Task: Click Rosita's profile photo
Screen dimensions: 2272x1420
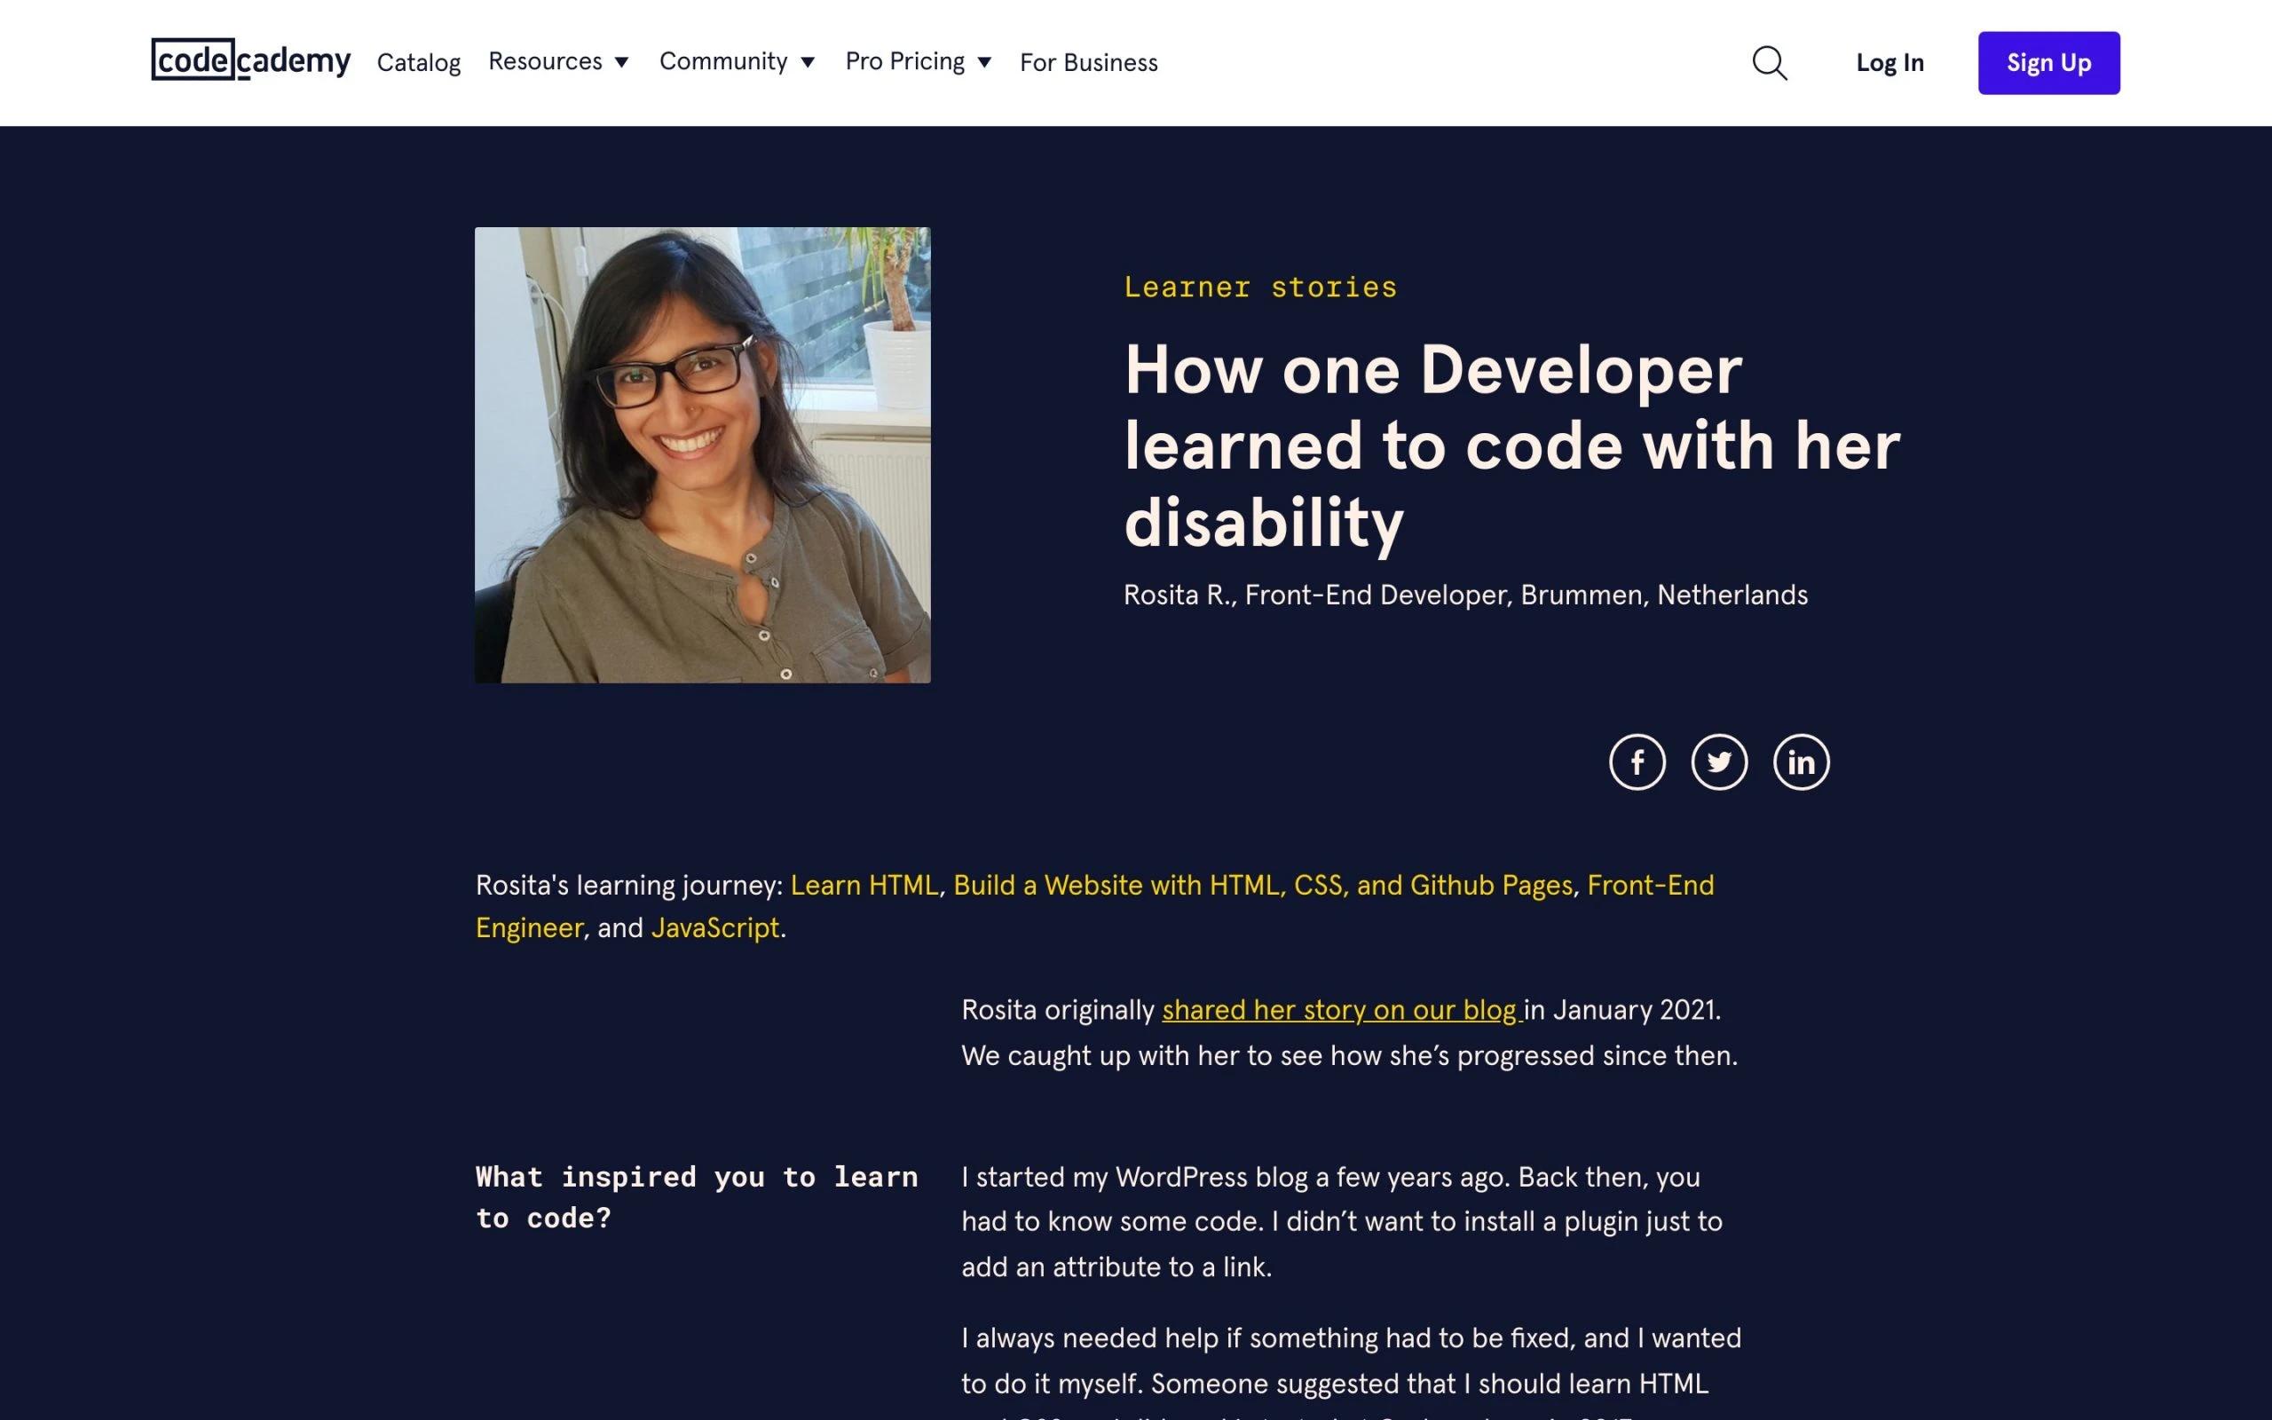Action: coord(702,454)
